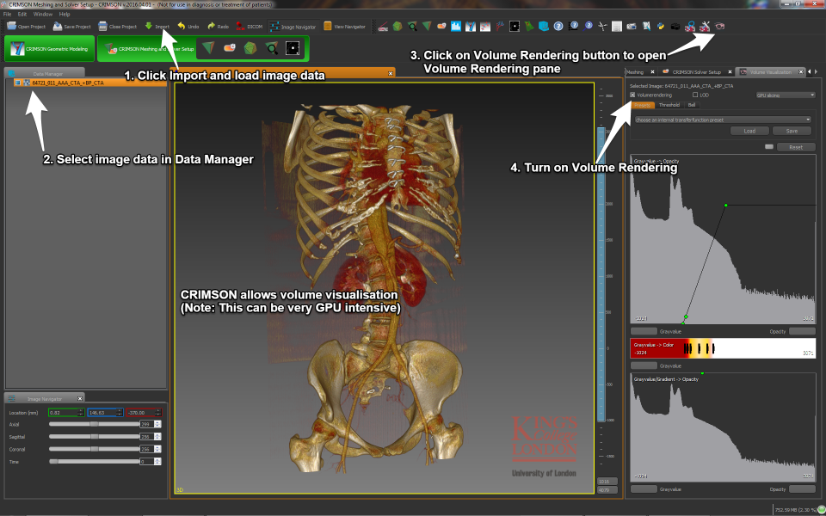Click the Reset button
The image size is (826, 516).
795,147
